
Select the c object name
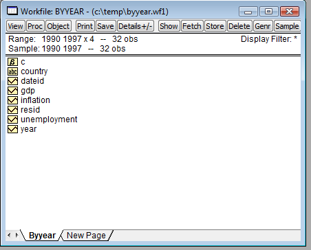[23, 62]
